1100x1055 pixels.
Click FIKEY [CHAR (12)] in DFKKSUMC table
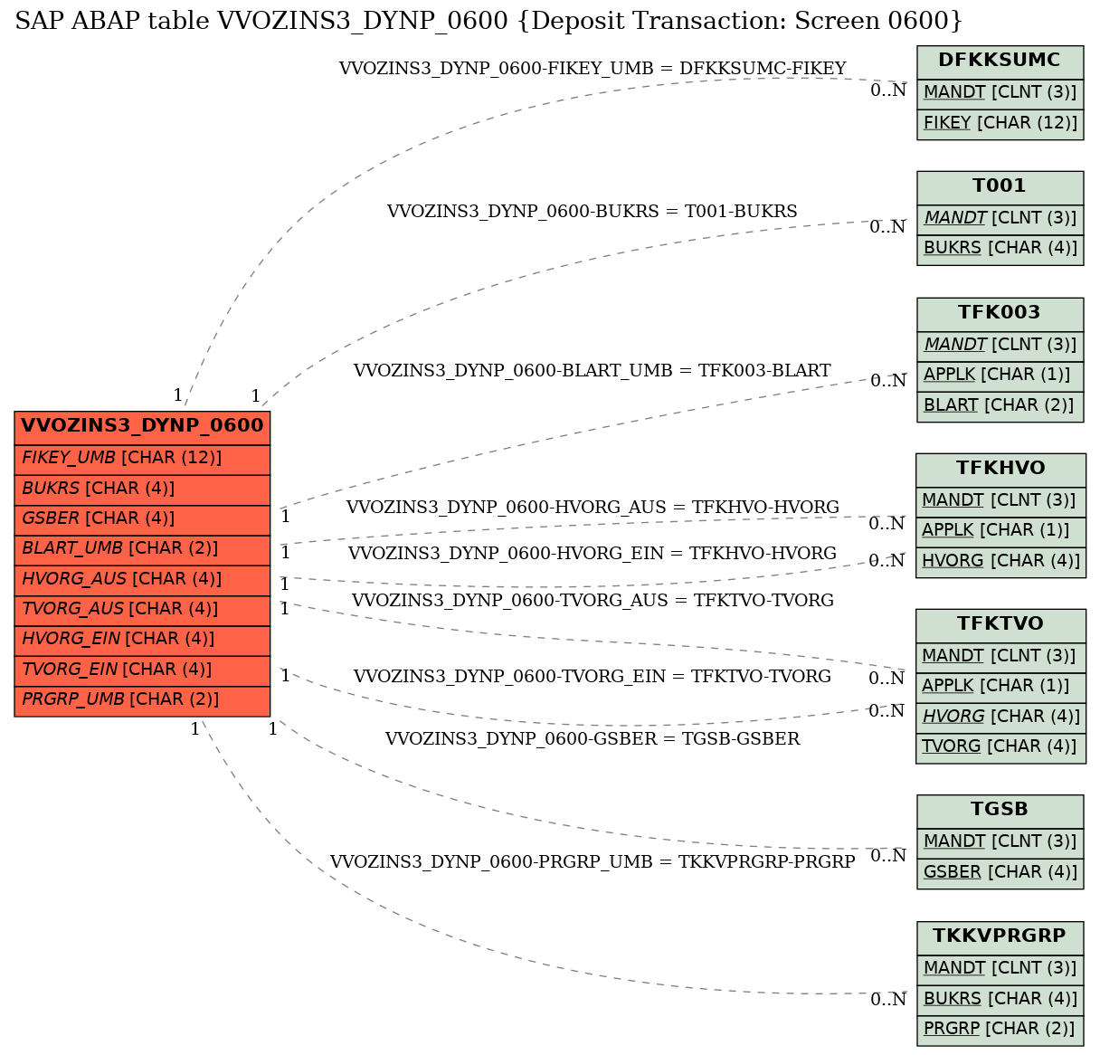coord(1000,123)
